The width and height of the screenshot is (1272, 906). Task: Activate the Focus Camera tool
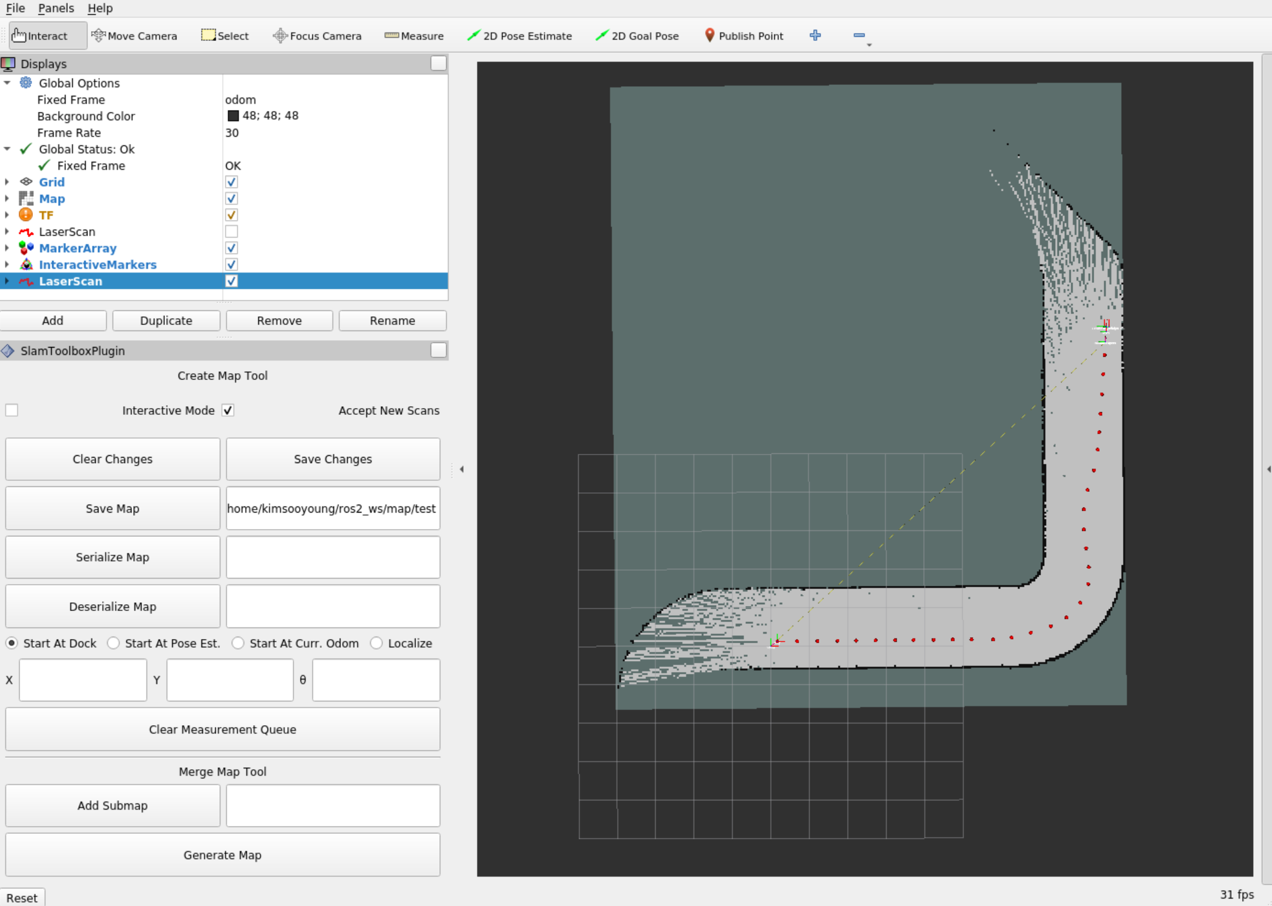[317, 36]
